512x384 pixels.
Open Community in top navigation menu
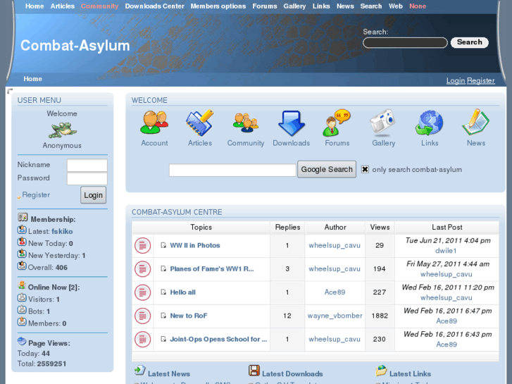[x=99, y=6]
